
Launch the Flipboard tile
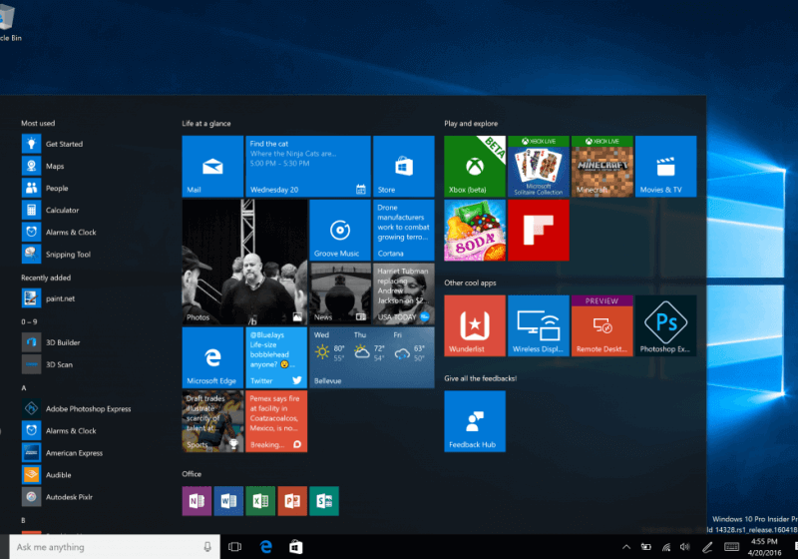pos(539,231)
